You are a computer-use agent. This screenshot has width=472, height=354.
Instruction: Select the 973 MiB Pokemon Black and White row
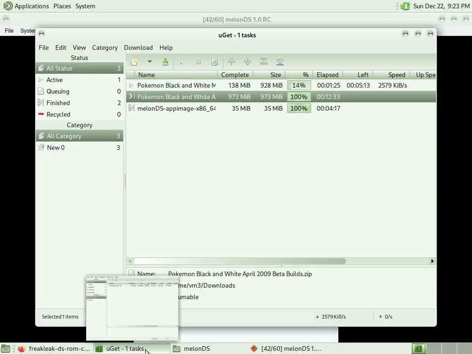click(x=281, y=97)
